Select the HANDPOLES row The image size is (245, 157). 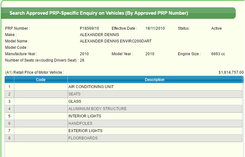[80, 123]
